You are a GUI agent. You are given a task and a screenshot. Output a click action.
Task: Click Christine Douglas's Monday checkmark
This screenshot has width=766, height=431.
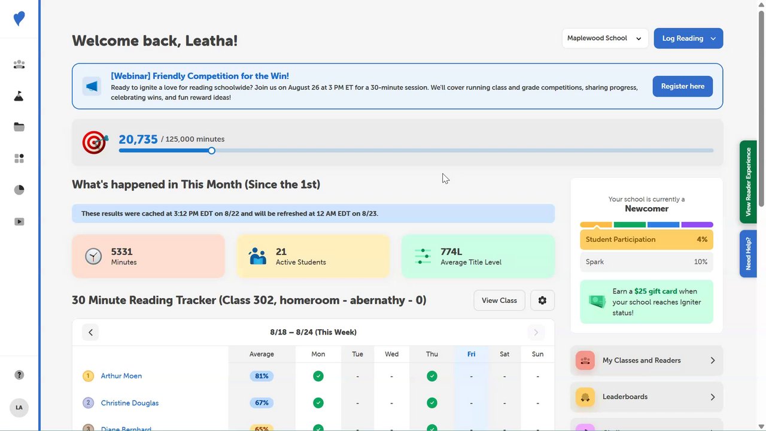tap(318, 403)
